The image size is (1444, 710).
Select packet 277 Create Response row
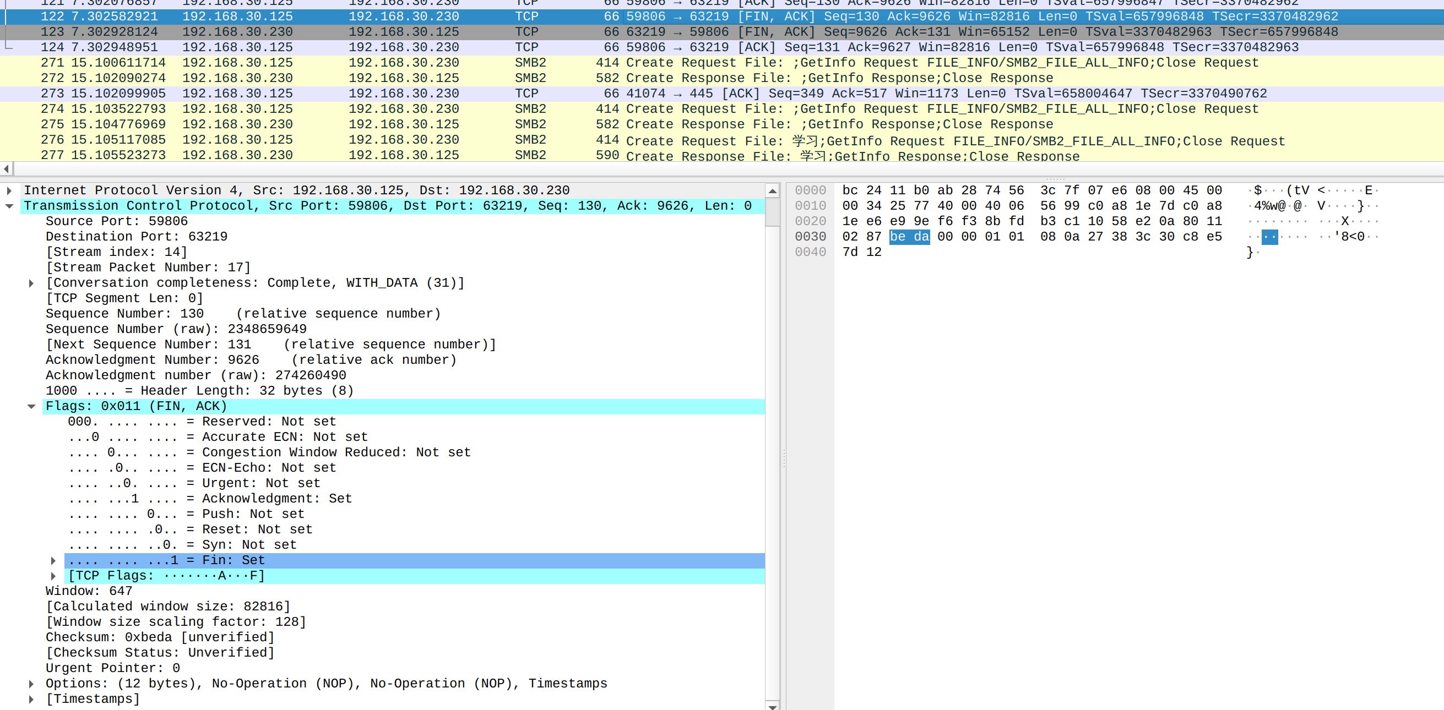point(392,155)
